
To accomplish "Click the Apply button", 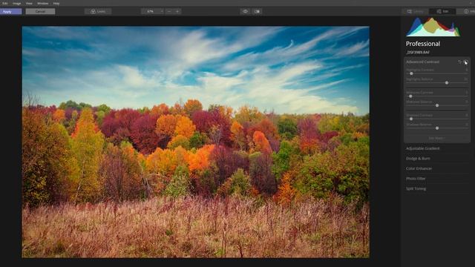I will (x=11, y=12).
